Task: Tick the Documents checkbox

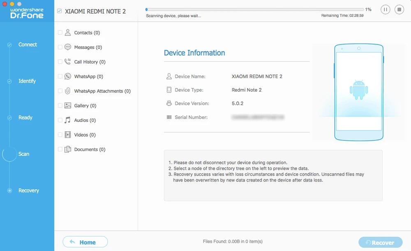Action: [60, 149]
